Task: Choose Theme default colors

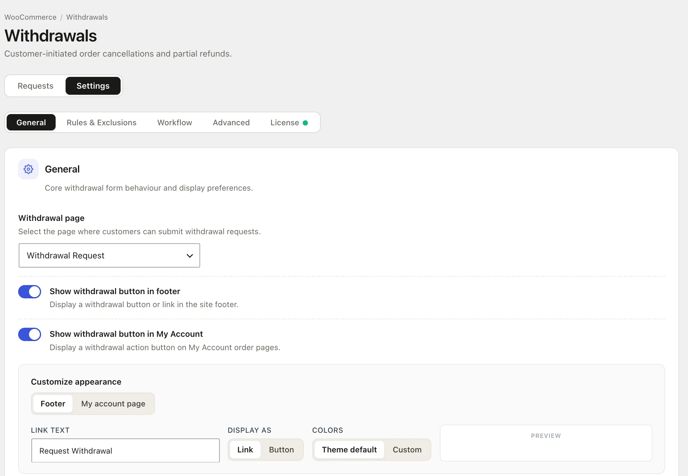Action: click(349, 450)
